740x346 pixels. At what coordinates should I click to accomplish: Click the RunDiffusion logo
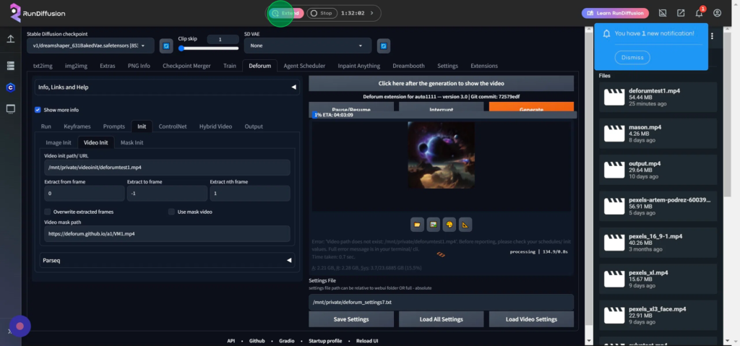point(38,13)
